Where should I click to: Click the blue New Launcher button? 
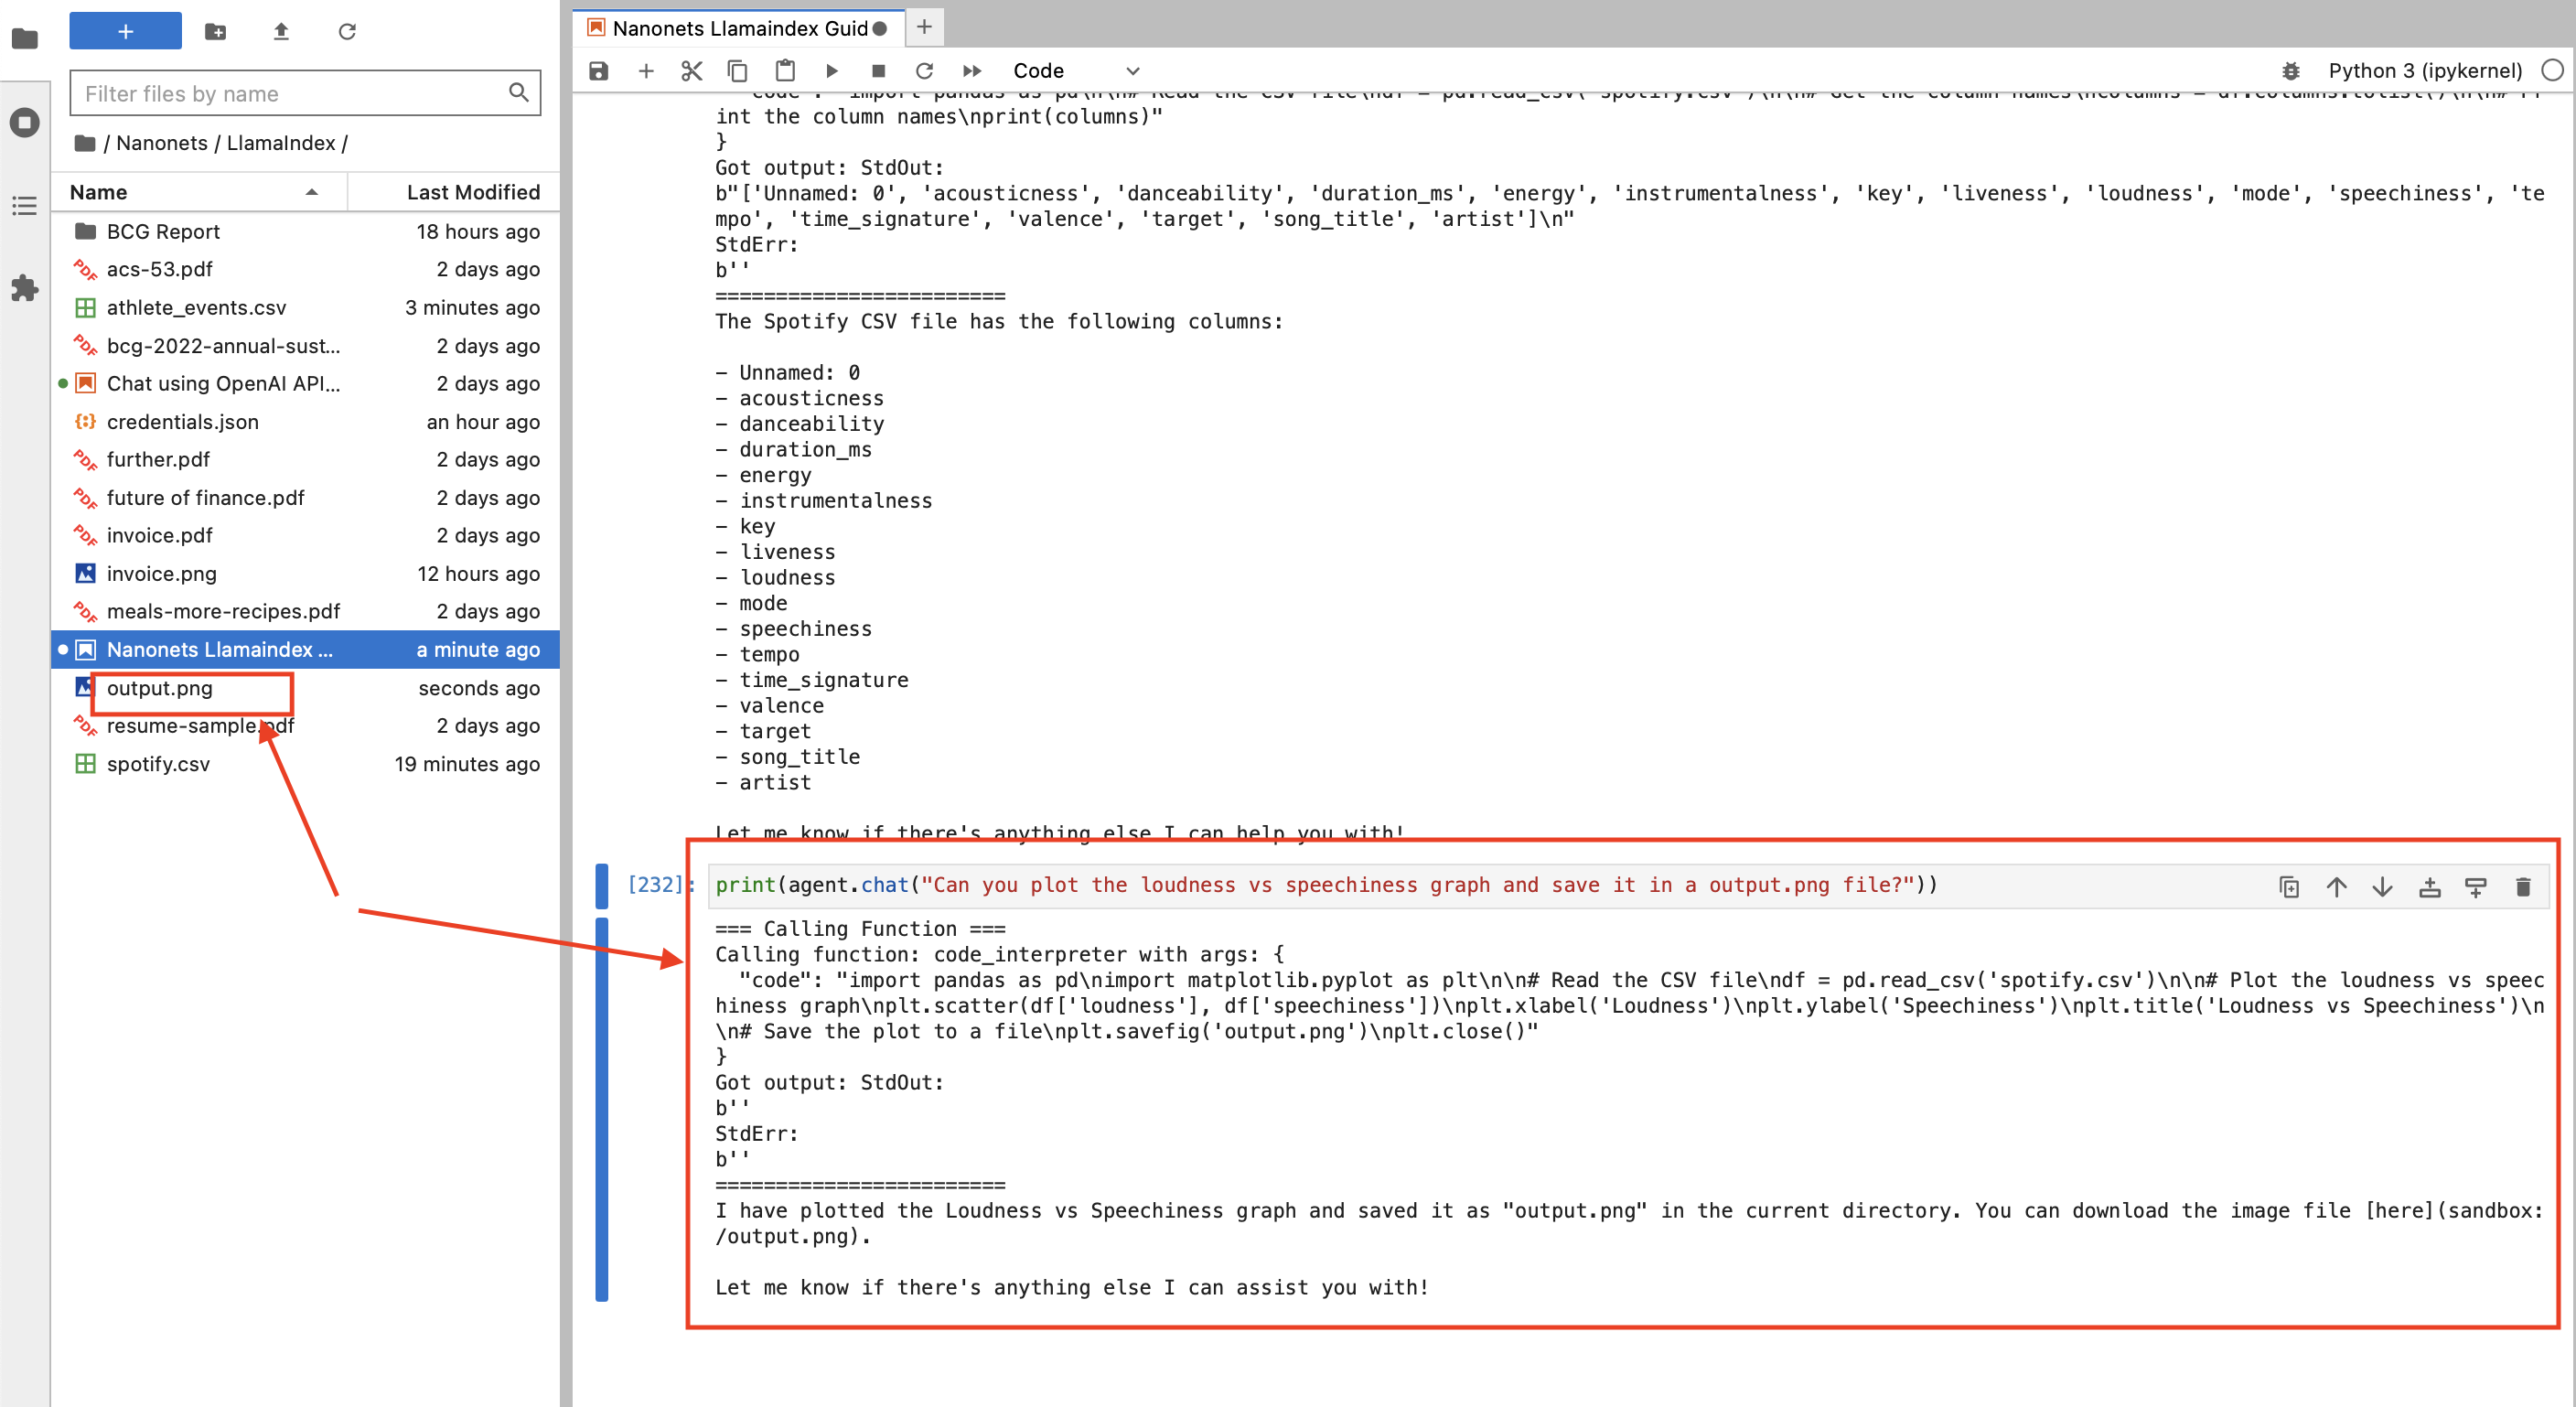tap(124, 30)
